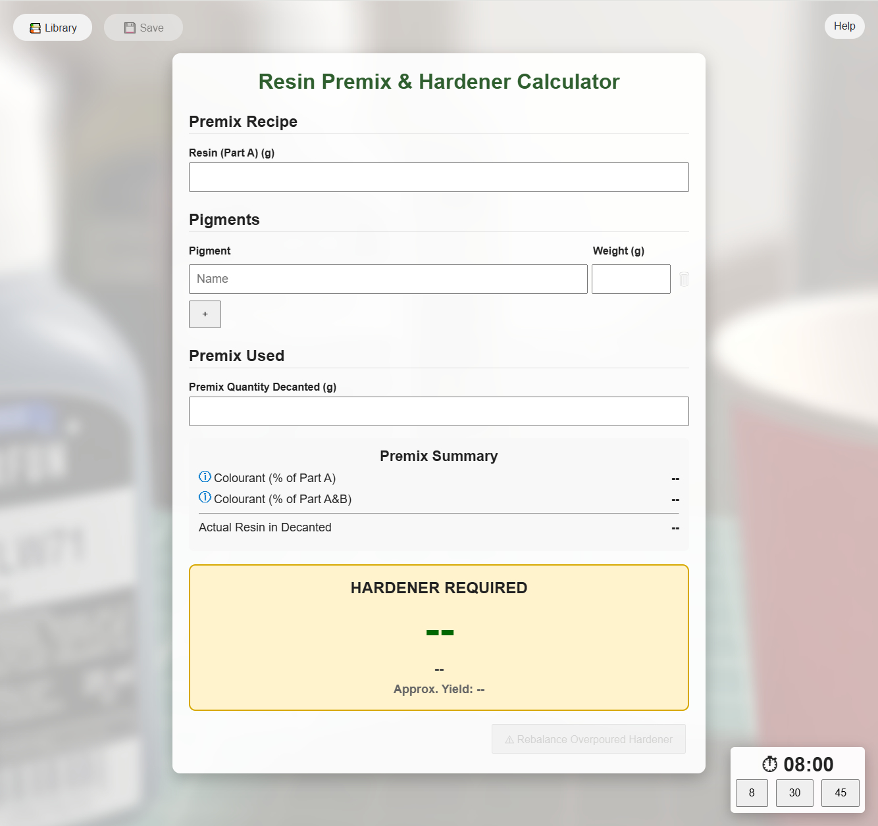The image size is (878, 826).
Task: Open the Library button
Action: click(x=53, y=28)
